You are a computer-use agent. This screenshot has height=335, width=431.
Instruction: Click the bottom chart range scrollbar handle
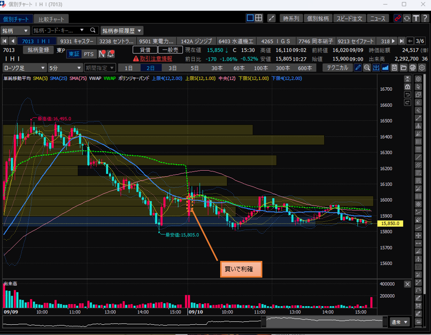(x=263, y=322)
